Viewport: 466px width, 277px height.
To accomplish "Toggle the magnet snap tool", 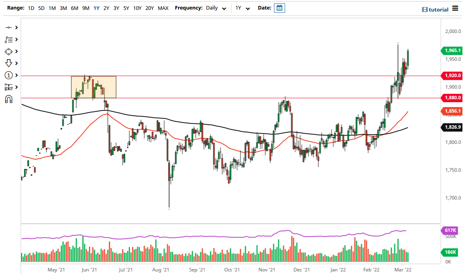I will tap(9, 99).
